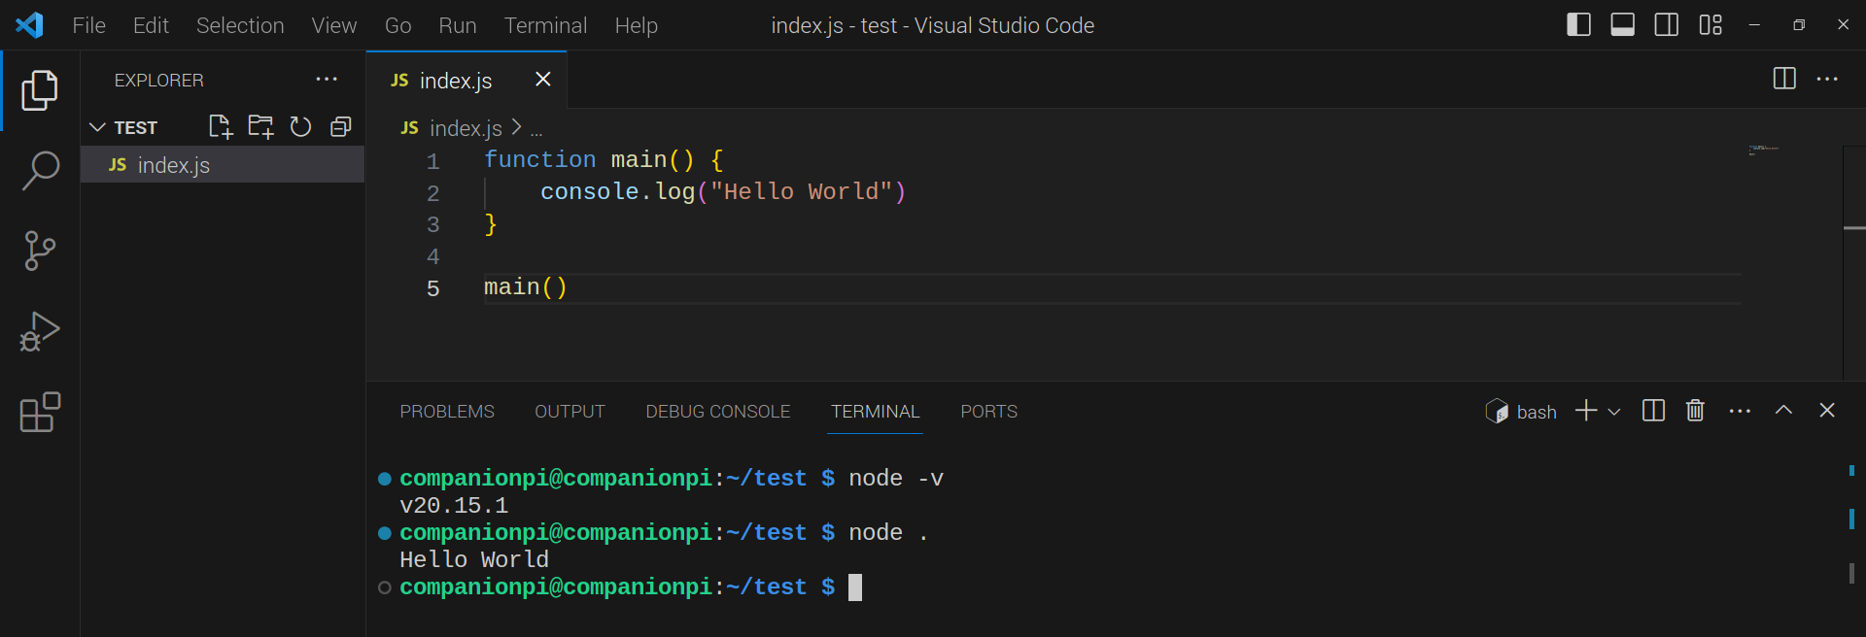Image resolution: width=1866 pixels, height=637 pixels.
Task: Open the Help menu
Action: (637, 25)
